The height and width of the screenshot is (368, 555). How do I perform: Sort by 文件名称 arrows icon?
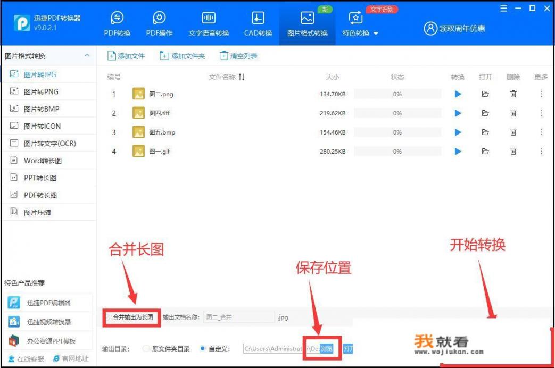(242, 77)
